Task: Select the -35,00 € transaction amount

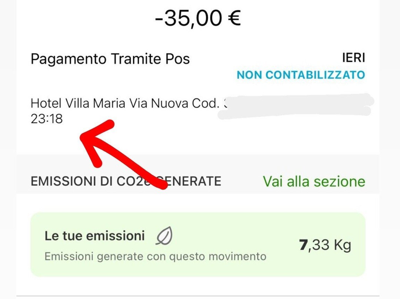Action: click(x=198, y=18)
